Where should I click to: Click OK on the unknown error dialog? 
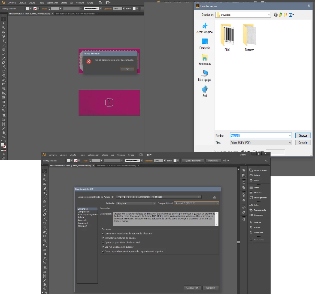(x=127, y=69)
